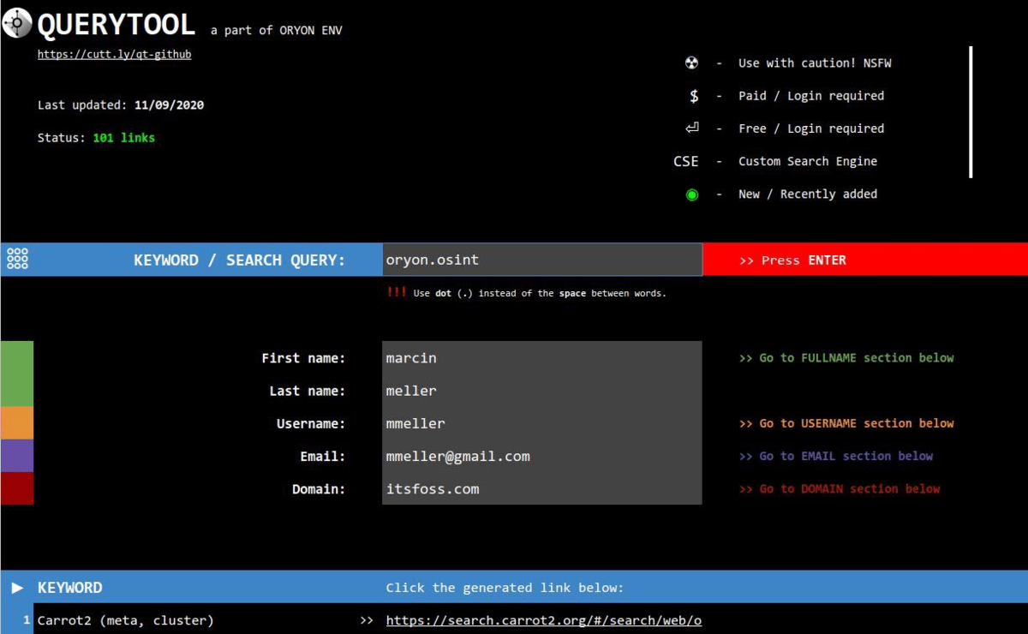This screenshot has width=1028, height=634.
Task: Click the green New/Recently added dot
Action: click(691, 194)
